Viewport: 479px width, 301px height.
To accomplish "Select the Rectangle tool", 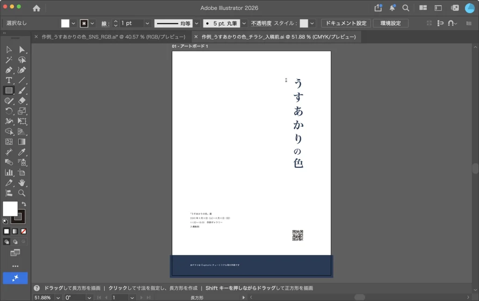I will 9,91.
